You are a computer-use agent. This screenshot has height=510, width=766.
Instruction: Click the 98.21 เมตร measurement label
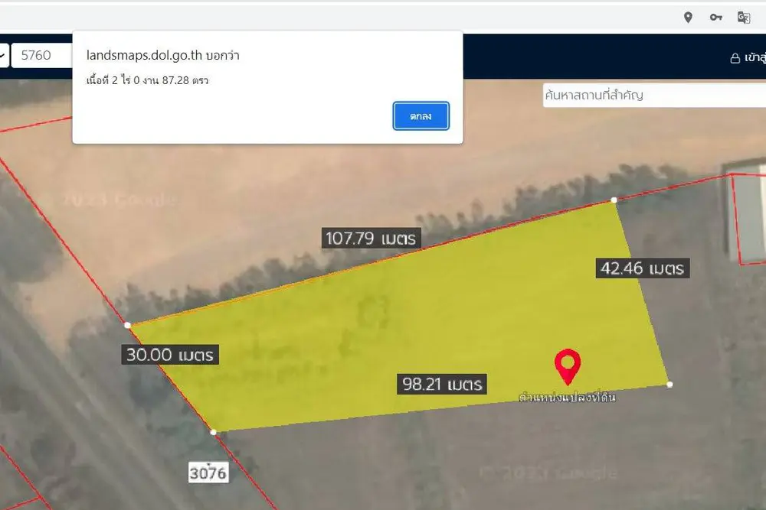click(442, 384)
